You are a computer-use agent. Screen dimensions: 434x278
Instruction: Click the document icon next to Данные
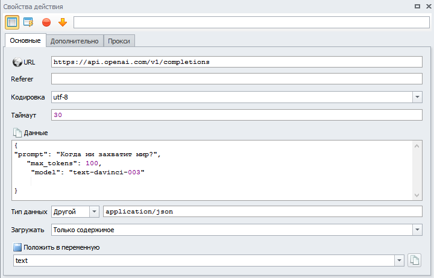click(x=17, y=133)
